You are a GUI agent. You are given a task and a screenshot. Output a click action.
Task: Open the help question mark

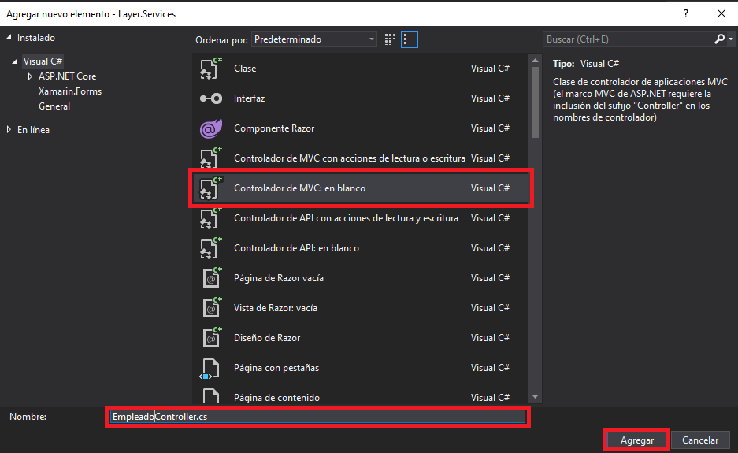tap(686, 13)
